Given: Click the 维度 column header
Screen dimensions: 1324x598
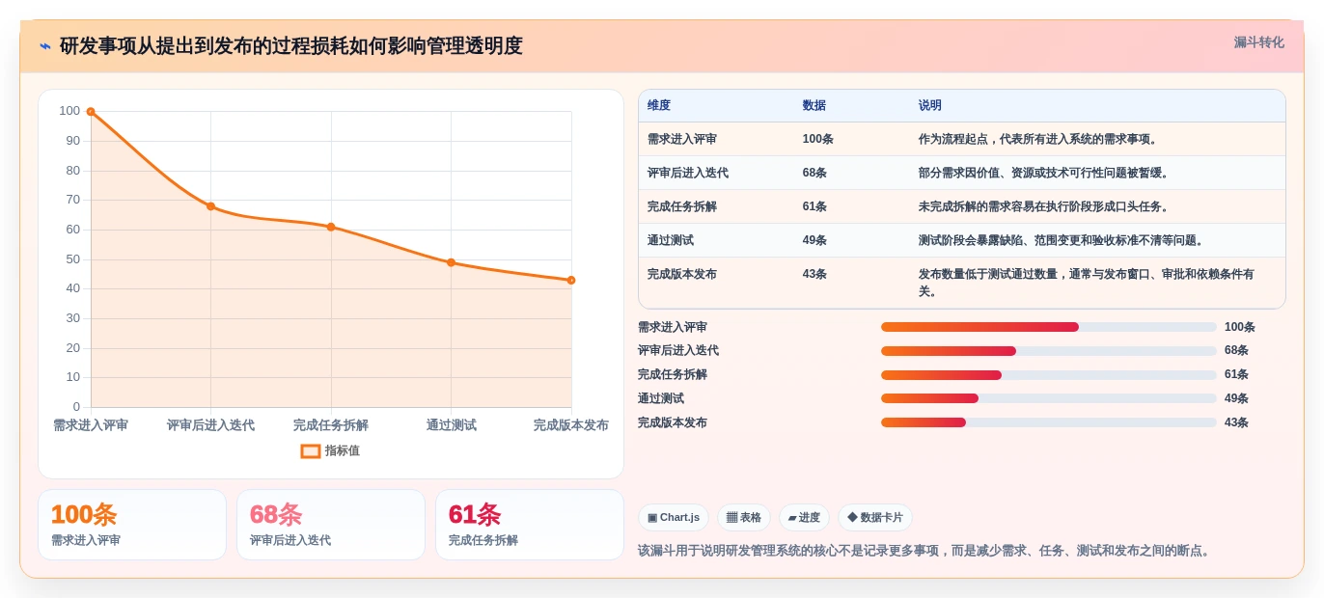Looking at the screenshot, I should pos(659,105).
